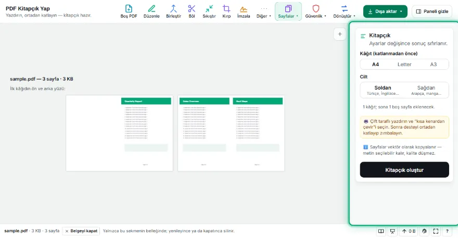The width and height of the screenshot is (458, 238).
Task: Open the Sayfalar menu
Action: point(288,11)
